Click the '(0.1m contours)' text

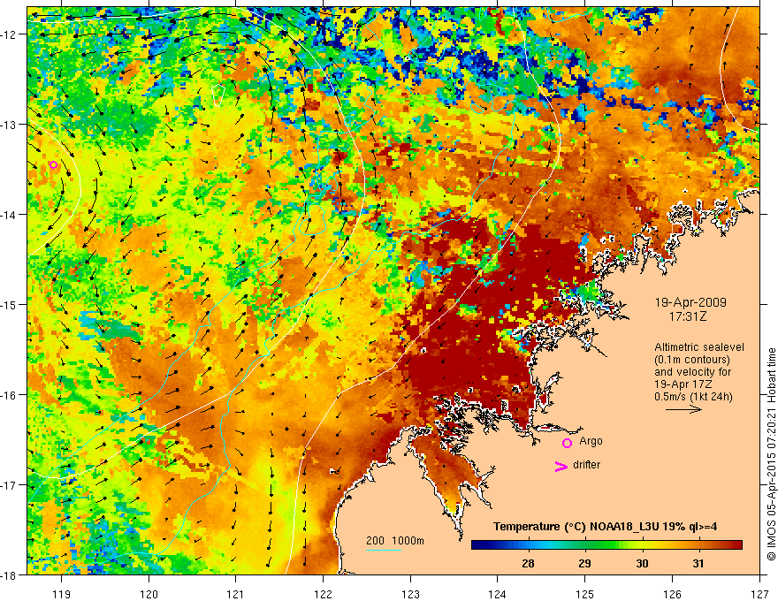coord(692,360)
